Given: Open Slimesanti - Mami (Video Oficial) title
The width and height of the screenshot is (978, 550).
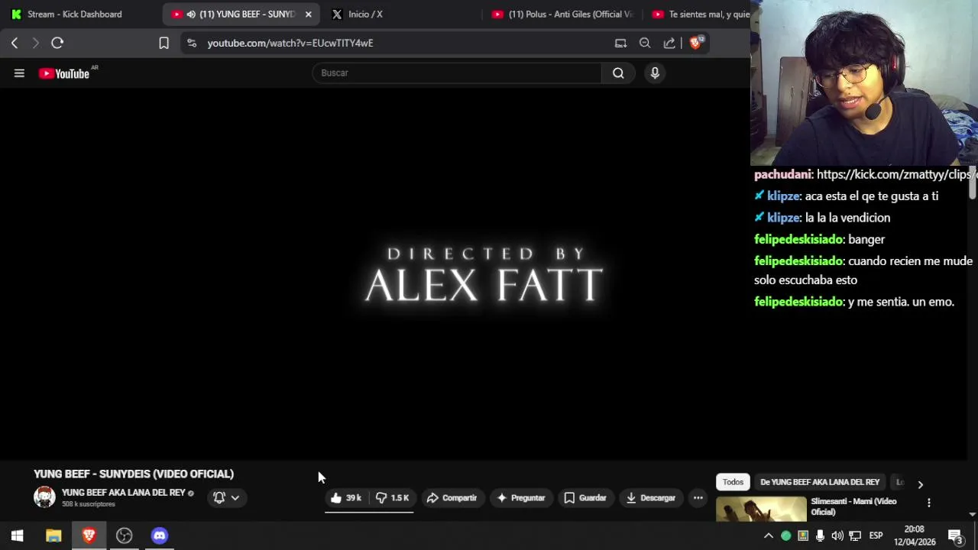Looking at the screenshot, I should [x=853, y=506].
